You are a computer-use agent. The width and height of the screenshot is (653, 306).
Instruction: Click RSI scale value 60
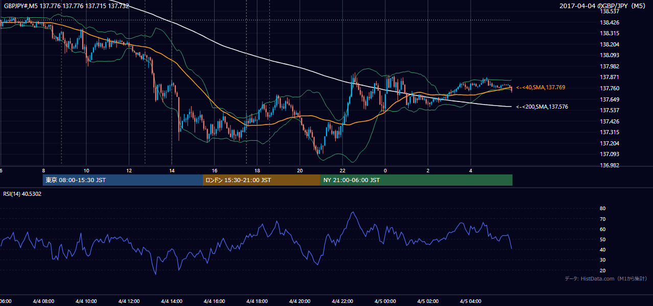(x=603, y=229)
